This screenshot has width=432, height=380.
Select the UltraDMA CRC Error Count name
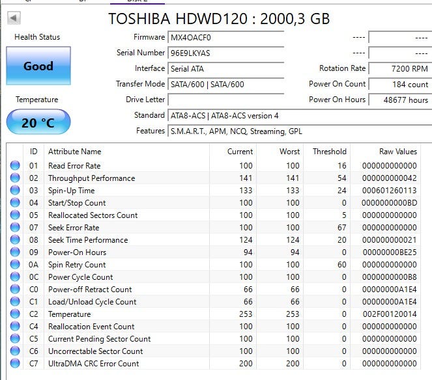pos(93,364)
